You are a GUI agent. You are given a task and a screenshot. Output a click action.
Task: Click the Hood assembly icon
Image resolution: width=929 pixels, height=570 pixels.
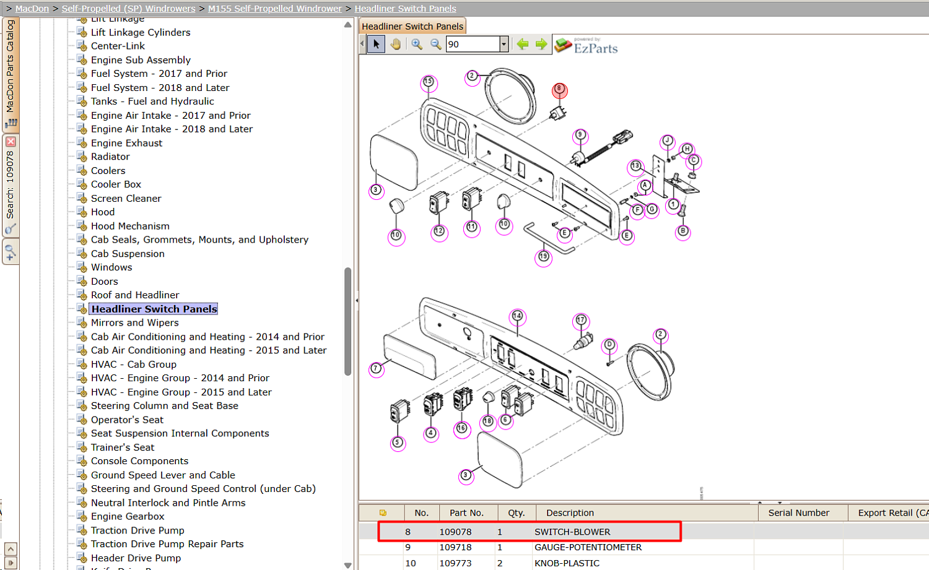pyautogui.click(x=82, y=212)
